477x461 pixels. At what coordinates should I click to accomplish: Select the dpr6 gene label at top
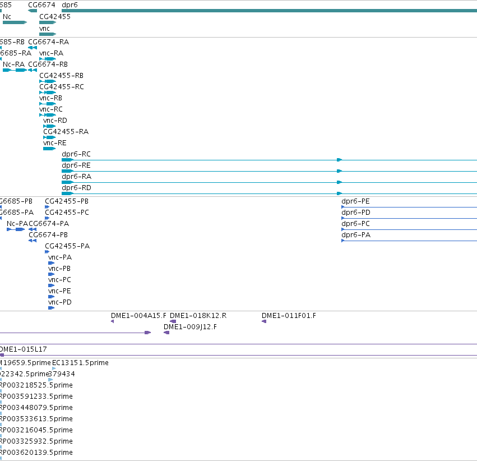70,5
